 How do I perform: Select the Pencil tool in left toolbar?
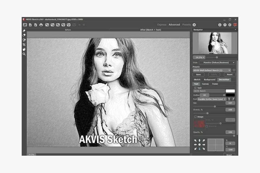(24, 31)
